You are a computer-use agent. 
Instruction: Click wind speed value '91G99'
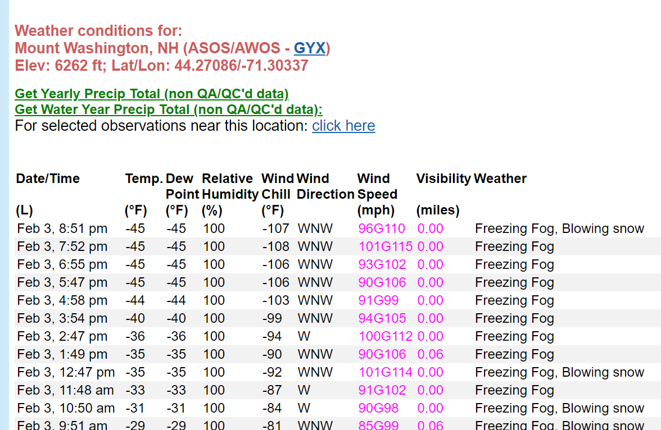378,300
